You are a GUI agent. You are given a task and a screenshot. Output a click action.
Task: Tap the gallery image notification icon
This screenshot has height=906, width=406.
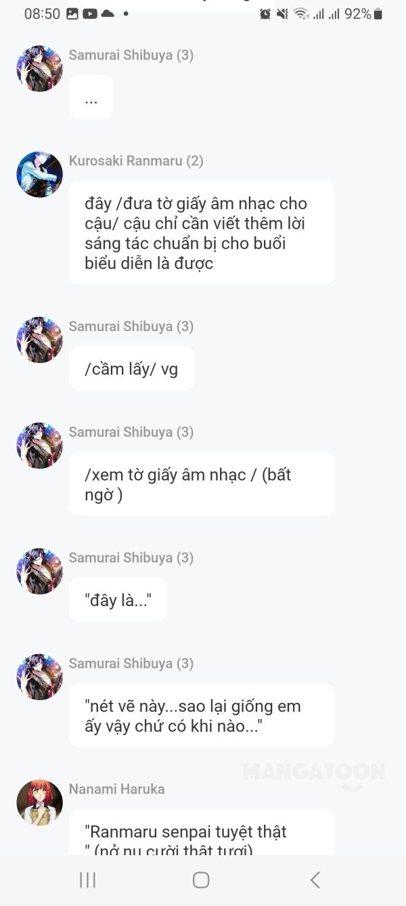tap(72, 14)
